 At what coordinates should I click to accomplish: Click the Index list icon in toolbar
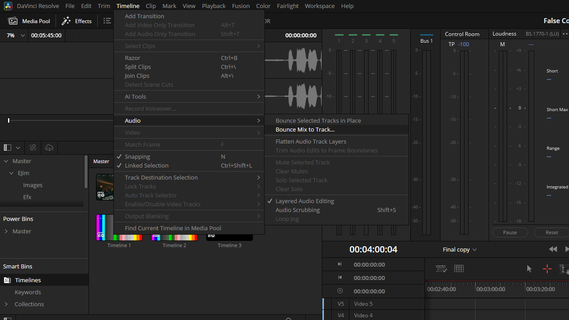pyautogui.click(x=107, y=21)
